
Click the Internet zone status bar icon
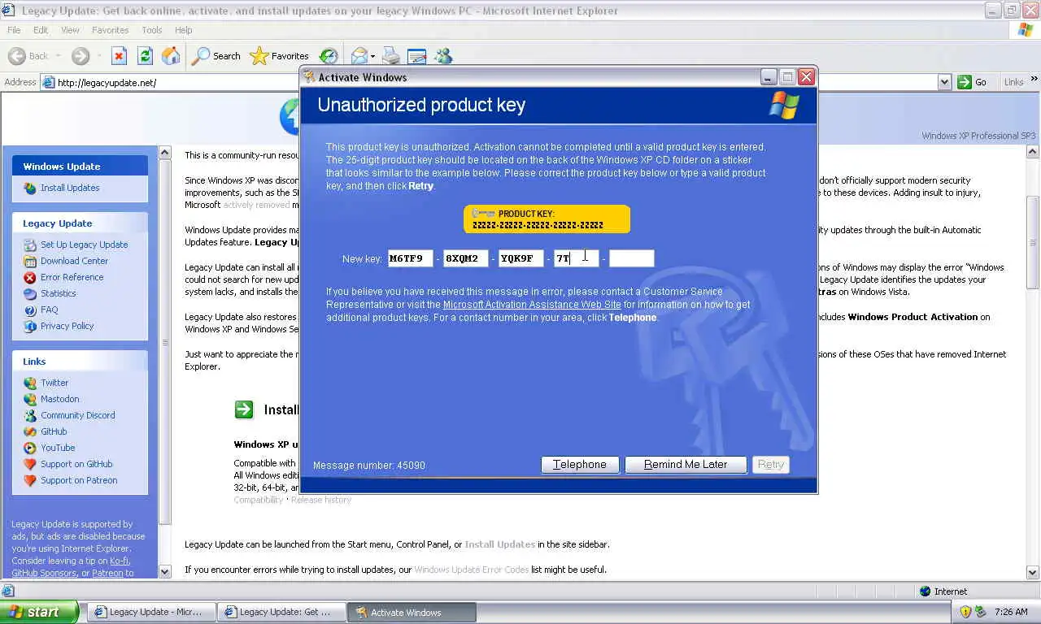tap(925, 591)
